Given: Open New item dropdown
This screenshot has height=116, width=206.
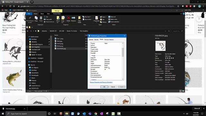Looking at the screenshot, I should 87,17.
